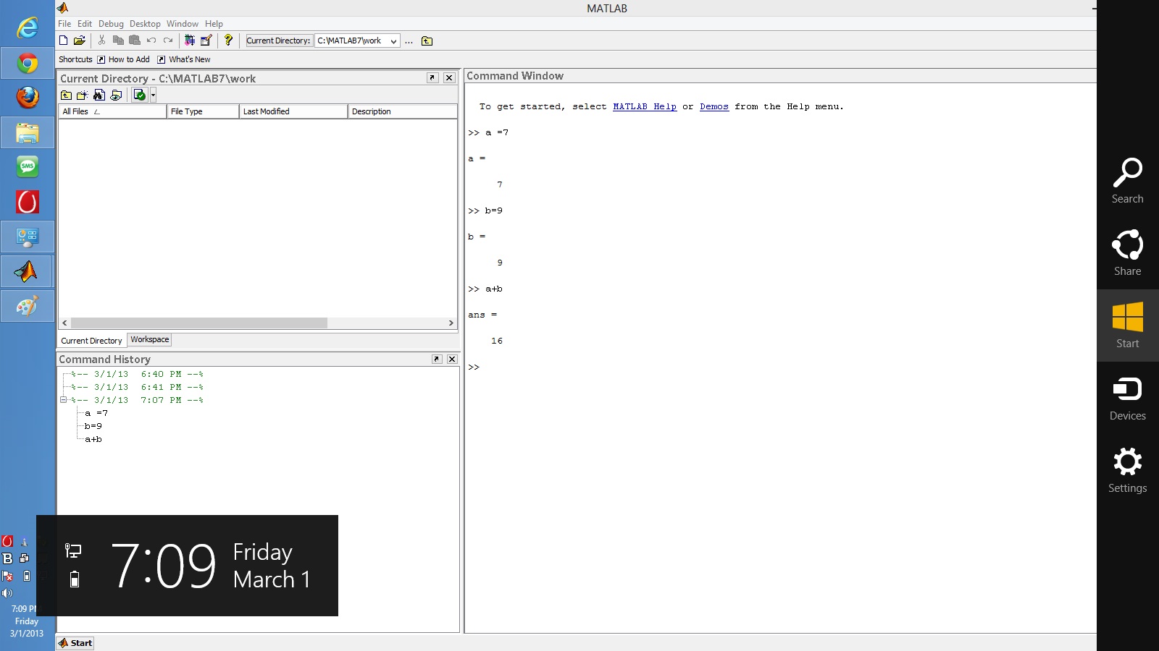Select the 6:41 PM history session entry

138,387
